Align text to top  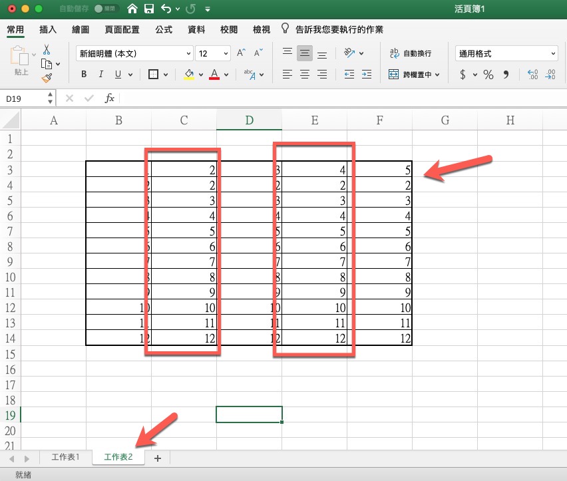click(287, 53)
